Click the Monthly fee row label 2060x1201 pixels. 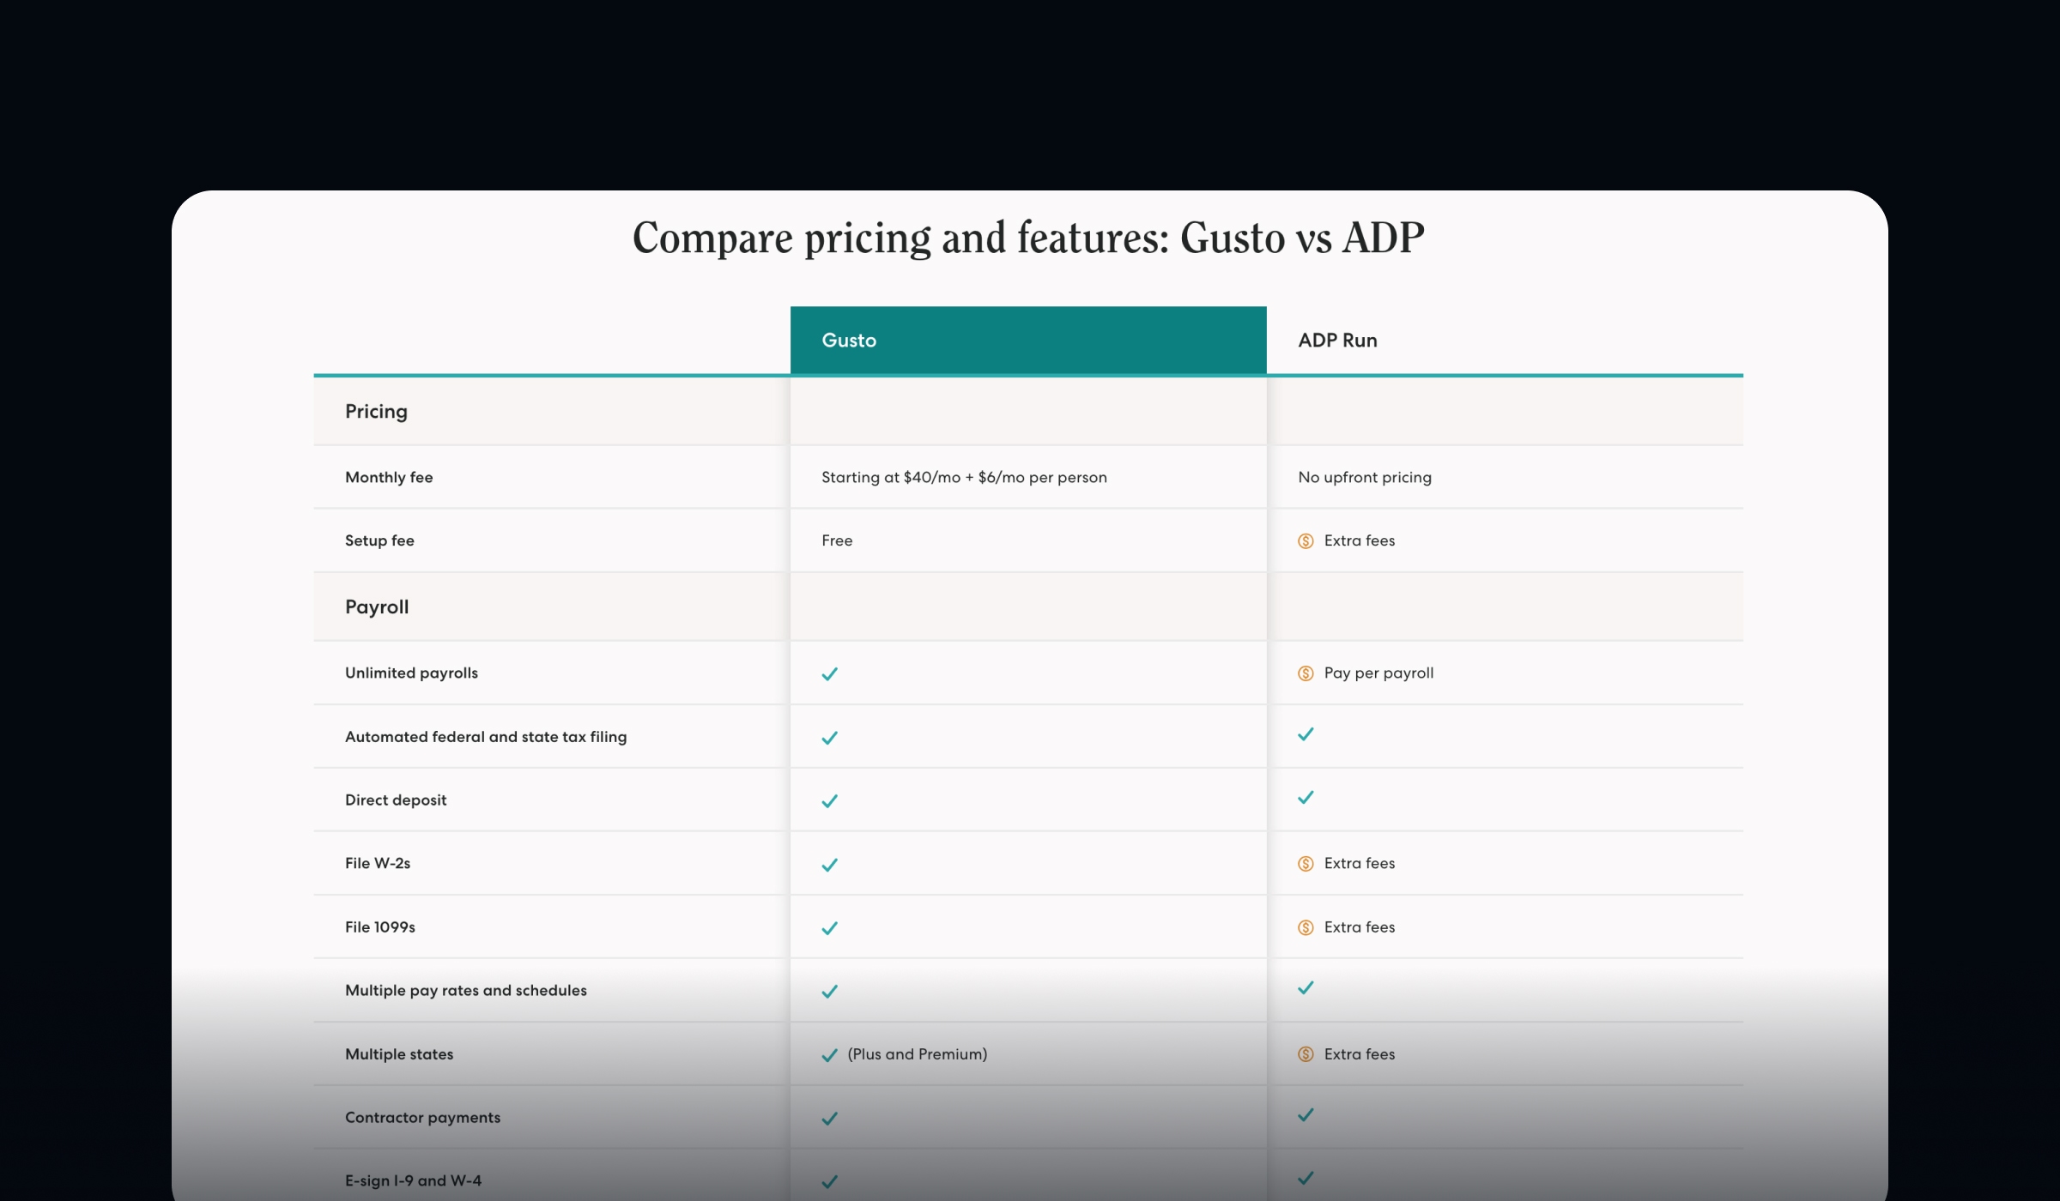(x=389, y=477)
